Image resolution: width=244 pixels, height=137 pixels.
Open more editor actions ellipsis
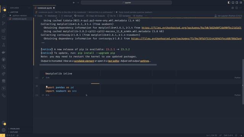(x=241, y=8)
